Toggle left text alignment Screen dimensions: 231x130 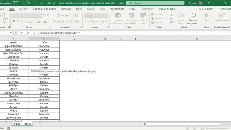pos(55,21)
